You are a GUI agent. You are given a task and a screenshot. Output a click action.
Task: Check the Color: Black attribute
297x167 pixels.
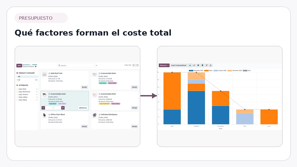pyautogui.click(x=17, y=100)
